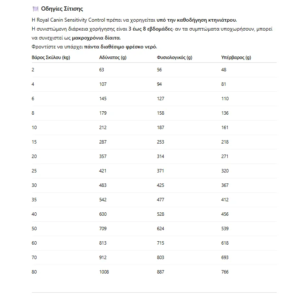Click the value 107 in Αδύνατος column
300x299 pixels.
(103, 84)
